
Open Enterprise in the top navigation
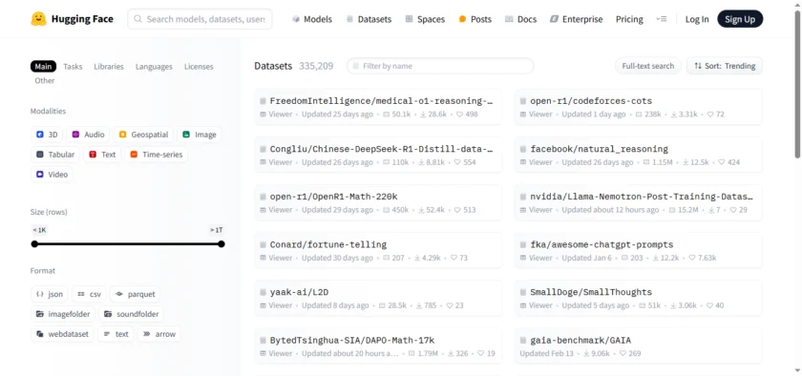577,19
